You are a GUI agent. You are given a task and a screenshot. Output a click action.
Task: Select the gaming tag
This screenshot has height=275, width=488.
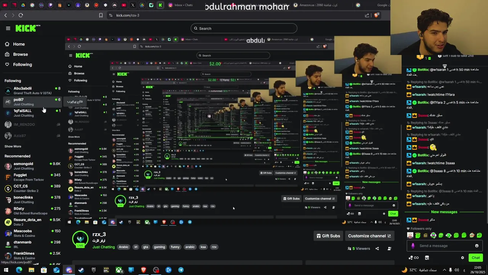pyautogui.click(x=159, y=247)
